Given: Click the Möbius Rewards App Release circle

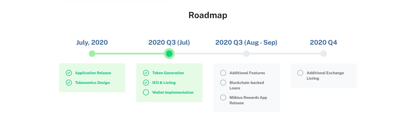Looking at the screenshot, I should point(223,97).
